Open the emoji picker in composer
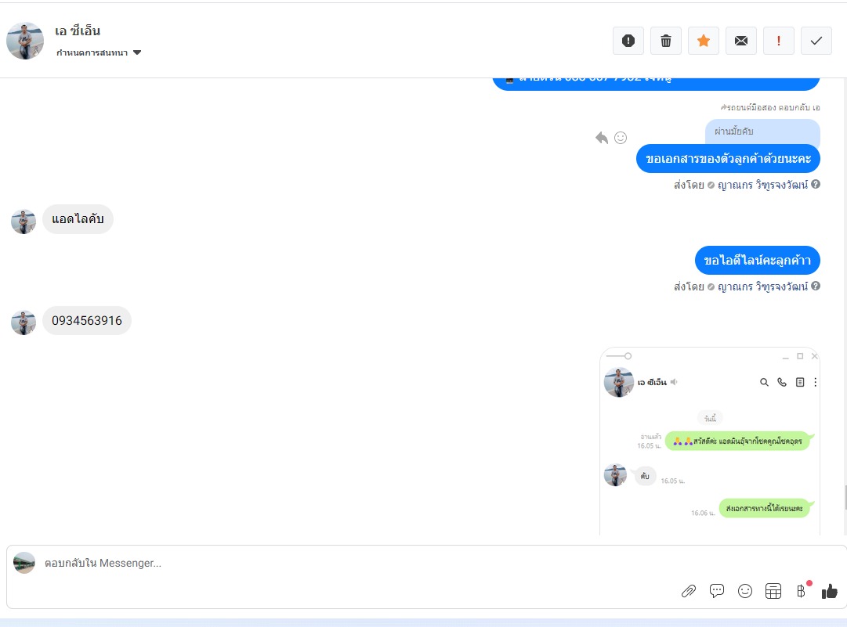847x627 pixels. (745, 592)
